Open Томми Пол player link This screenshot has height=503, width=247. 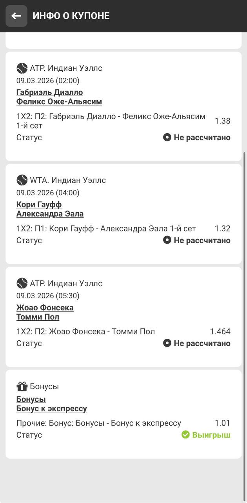coord(38,317)
